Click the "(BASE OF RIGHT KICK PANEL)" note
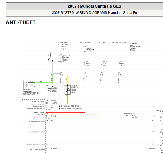163x153 pixels. (129, 115)
